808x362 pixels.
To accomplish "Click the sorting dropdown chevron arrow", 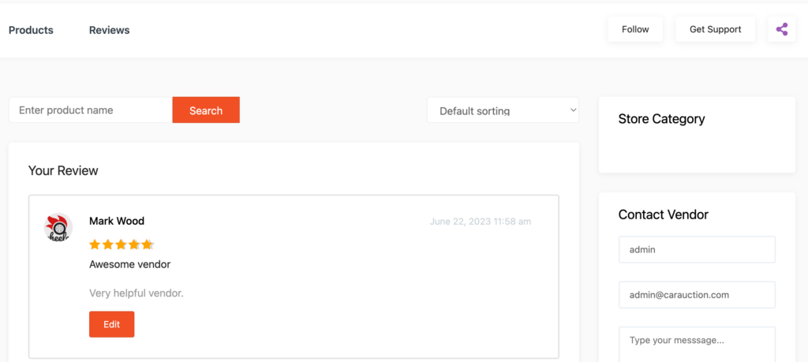I will point(573,110).
